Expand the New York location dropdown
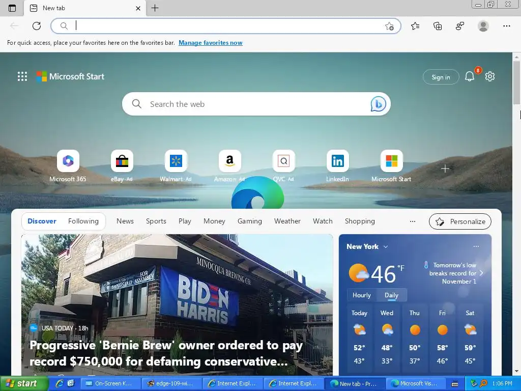Viewport: 521px width, 391px height. 386,247
